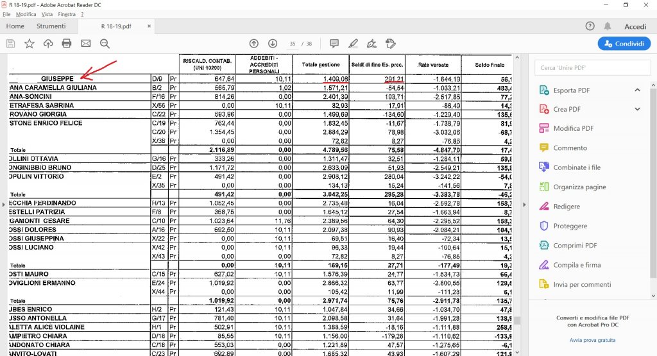Open Organizza pagine tool
Screen dimensions: 657x356
tap(579, 187)
